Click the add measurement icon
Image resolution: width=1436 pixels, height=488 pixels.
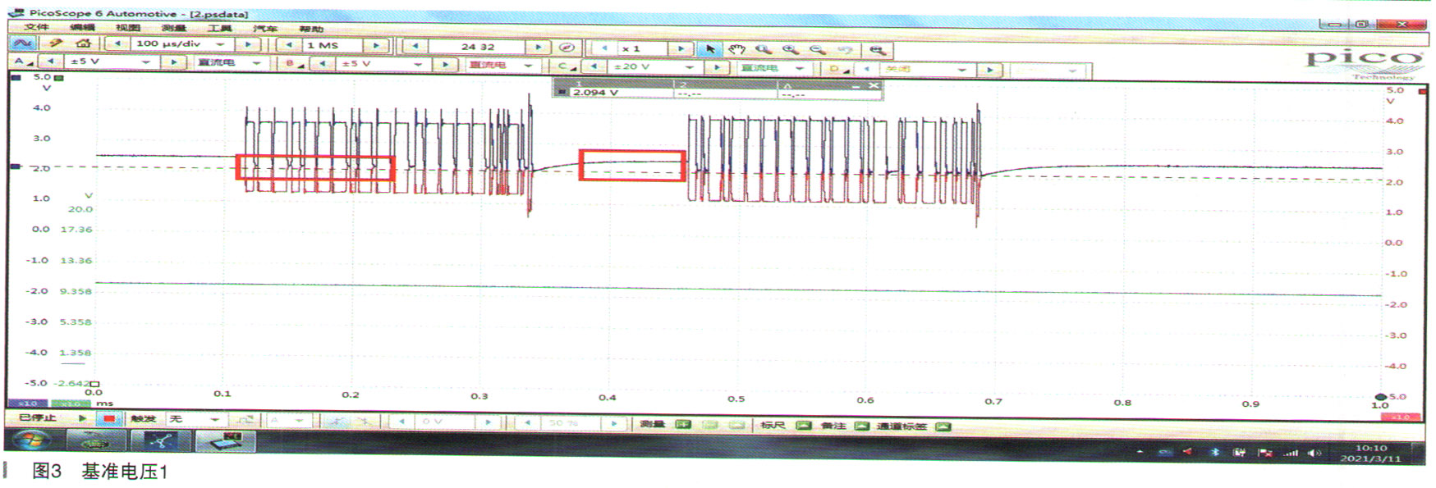click(x=682, y=425)
